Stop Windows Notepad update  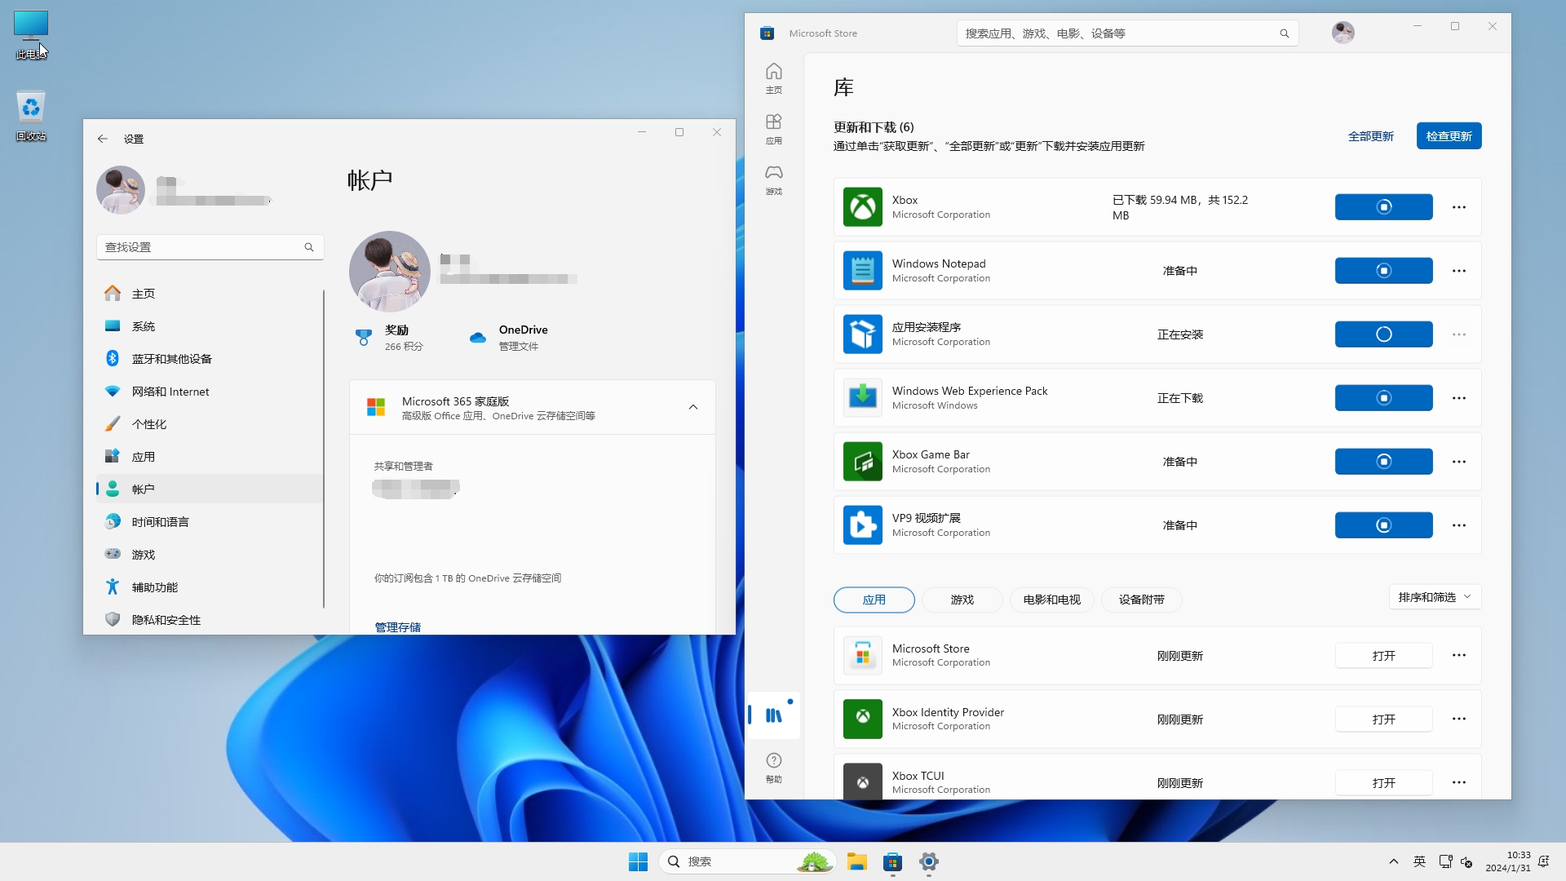[x=1383, y=271]
